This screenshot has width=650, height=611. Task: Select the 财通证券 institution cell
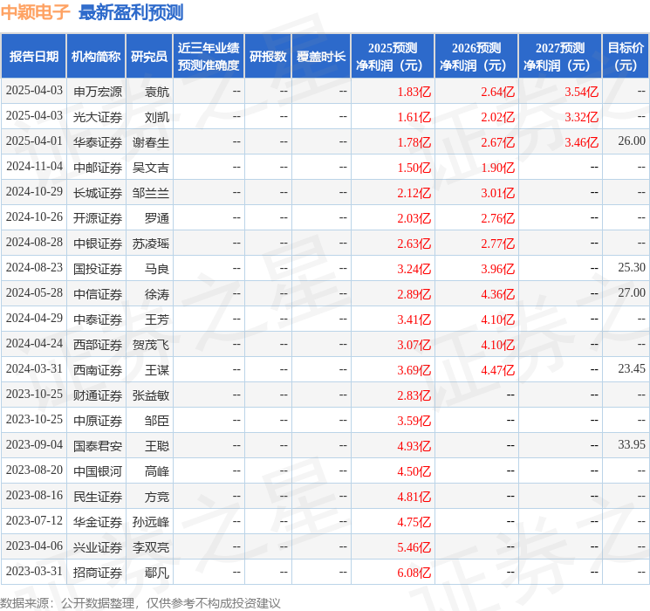click(98, 395)
